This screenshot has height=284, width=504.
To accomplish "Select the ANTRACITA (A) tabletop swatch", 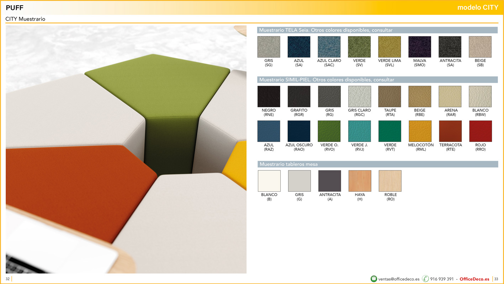I will pos(330,181).
